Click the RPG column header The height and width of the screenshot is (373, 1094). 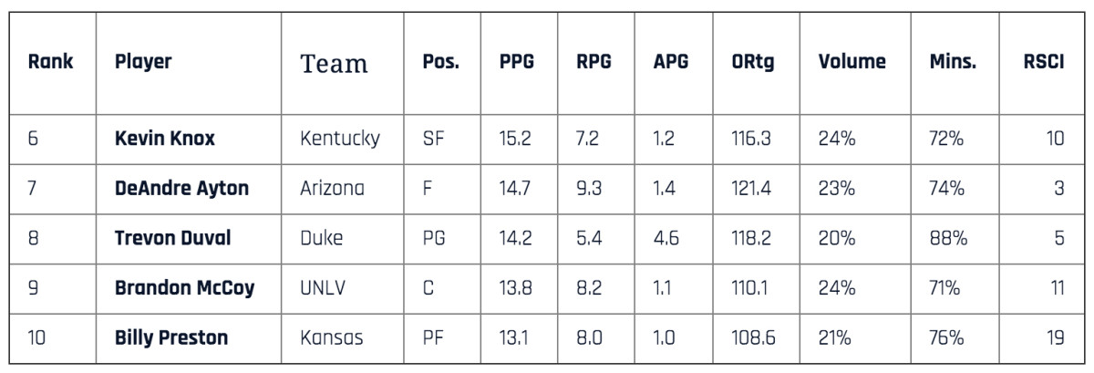click(593, 63)
